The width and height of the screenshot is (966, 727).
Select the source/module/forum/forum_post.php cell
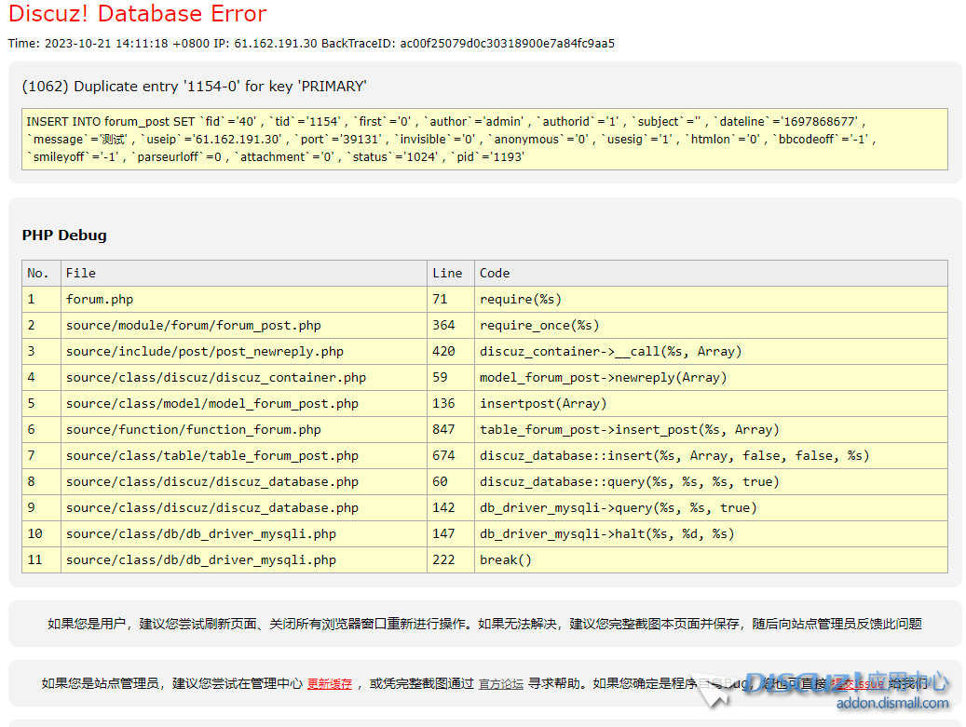pyautogui.click(x=193, y=325)
